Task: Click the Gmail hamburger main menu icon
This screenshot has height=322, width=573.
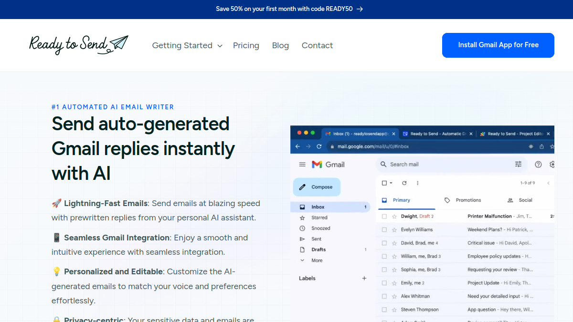Action: coord(302,164)
